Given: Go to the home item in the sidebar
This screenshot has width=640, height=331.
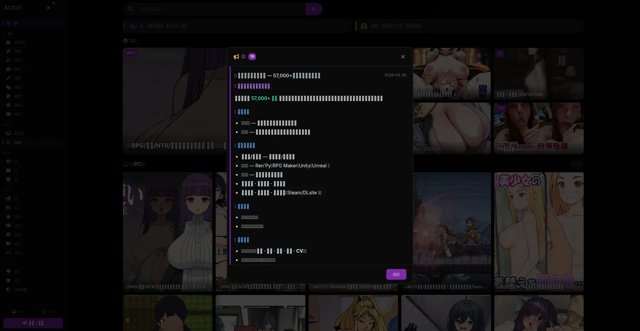Looking at the screenshot, I should pyautogui.click(x=33, y=23).
